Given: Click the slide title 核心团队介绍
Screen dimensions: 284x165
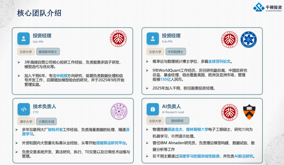Looking at the screenshot, I should point(39,13).
